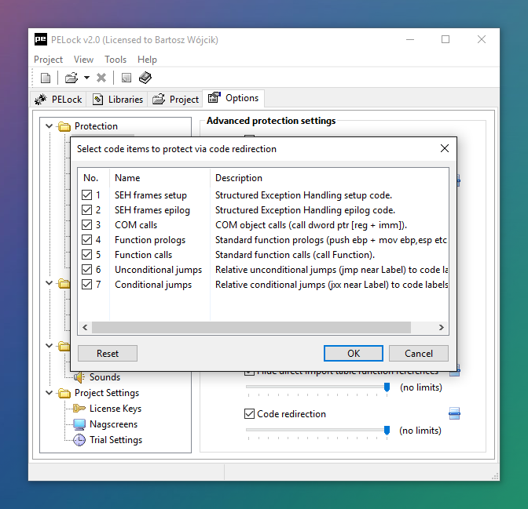The image size is (528, 509).
Task: Click the Project Settings folder icon
Action: tap(64, 393)
